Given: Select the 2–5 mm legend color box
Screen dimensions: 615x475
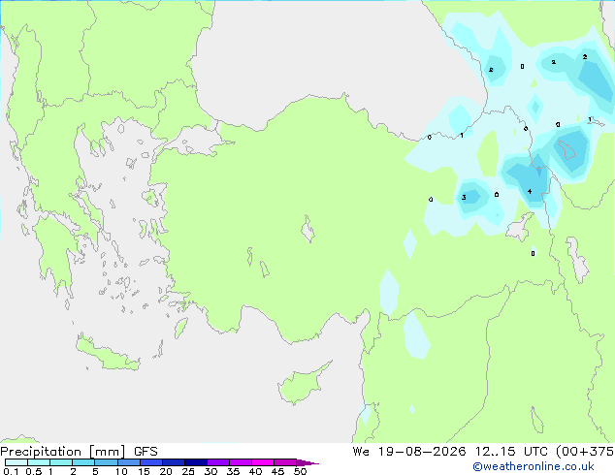Looking at the screenshot, I should click(x=83, y=462).
